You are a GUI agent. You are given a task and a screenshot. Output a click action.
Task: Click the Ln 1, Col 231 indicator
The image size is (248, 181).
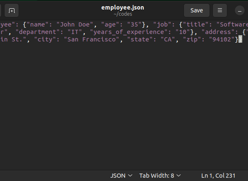click(x=218, y=176)
